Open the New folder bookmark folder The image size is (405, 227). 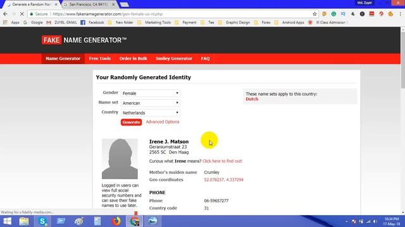click(x=121, y=23)
